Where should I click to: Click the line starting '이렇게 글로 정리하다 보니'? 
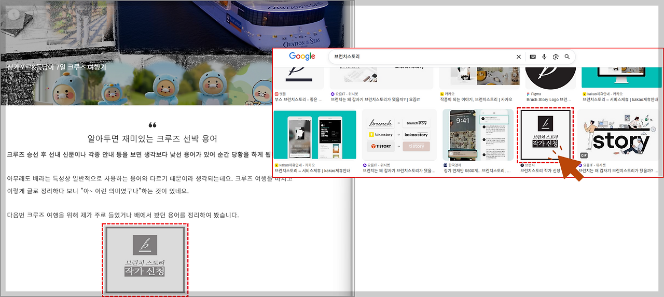tap(98, 191)
